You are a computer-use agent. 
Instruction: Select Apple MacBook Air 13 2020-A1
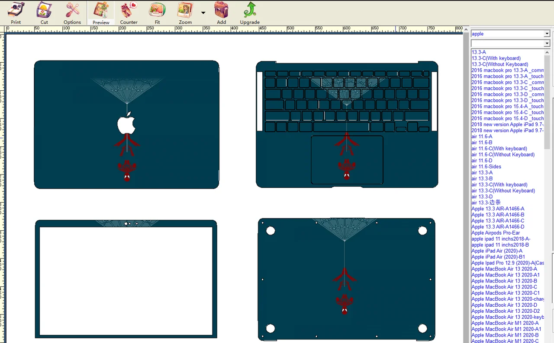tap(506, 275)
